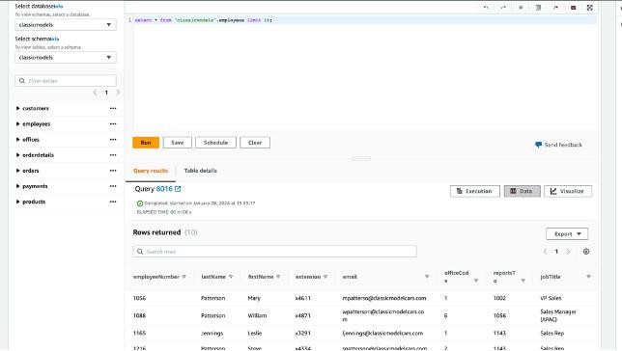The width and height of the screenshot is (622, 351).
Task: Sort by the jobTitle column arrow
Action: tap(588, 277)
